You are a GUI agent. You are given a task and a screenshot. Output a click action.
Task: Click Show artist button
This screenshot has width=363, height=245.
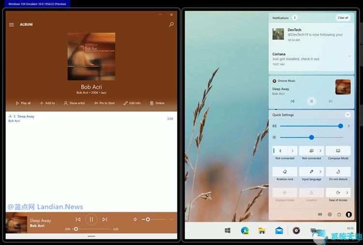coord(74,103)
